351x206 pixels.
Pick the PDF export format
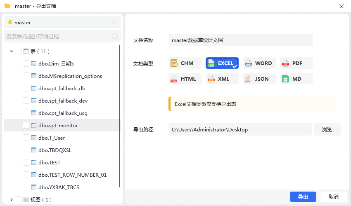pos(296,63)
